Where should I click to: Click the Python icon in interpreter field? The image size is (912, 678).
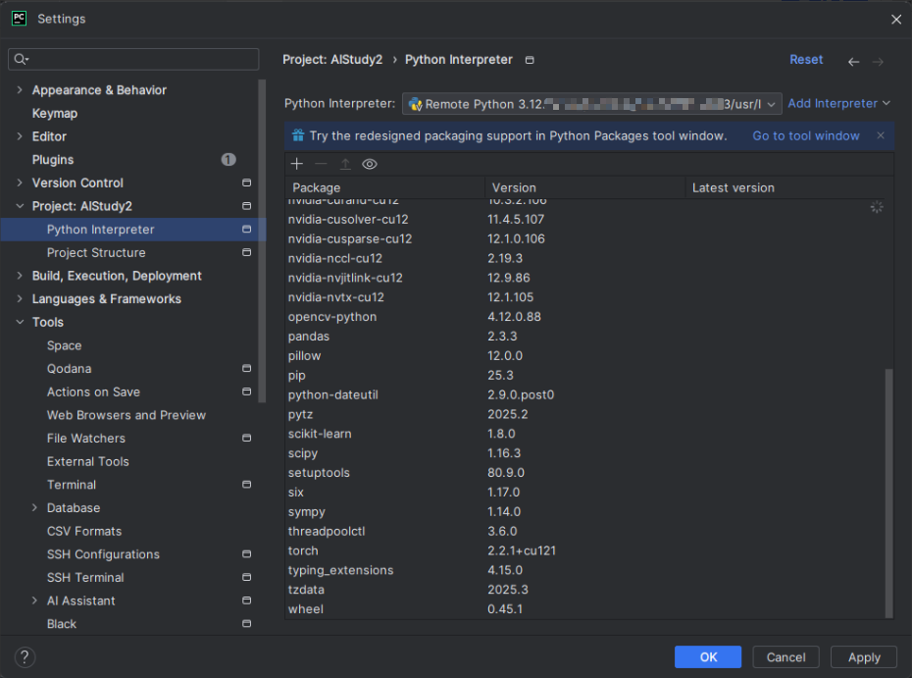click(x=415, y=104)
